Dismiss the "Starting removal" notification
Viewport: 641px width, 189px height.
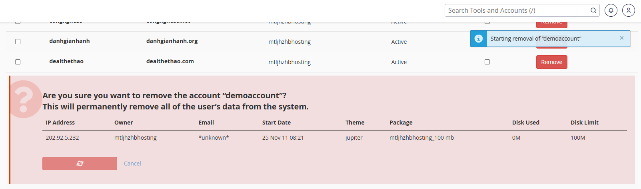point(622,38)
